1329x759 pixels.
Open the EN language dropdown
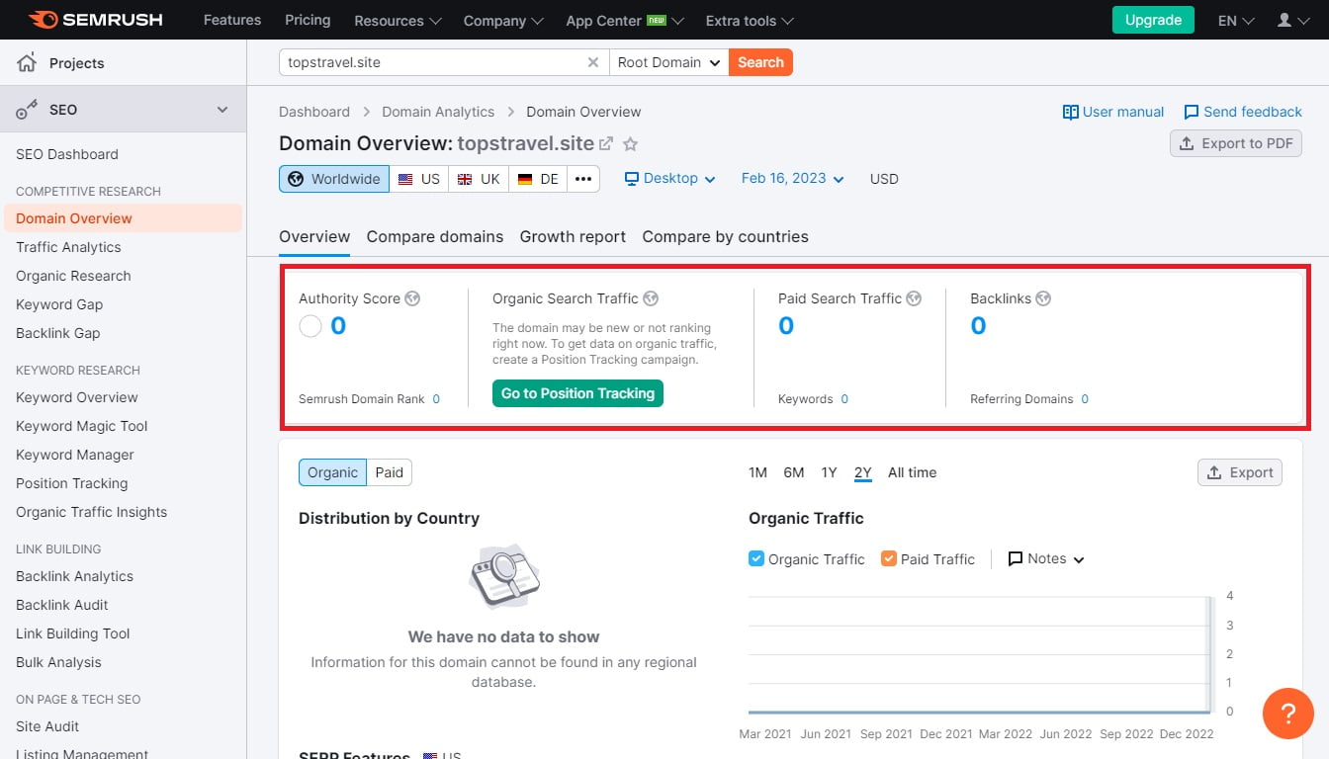click(1236, 21)
